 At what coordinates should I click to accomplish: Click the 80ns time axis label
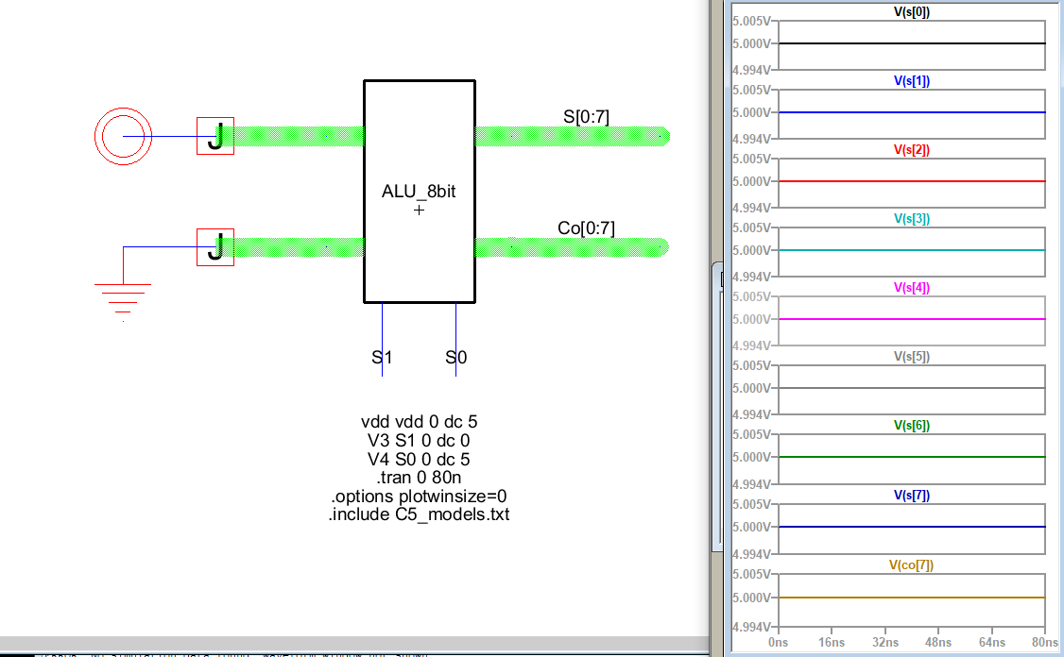tap(1043, 642)
